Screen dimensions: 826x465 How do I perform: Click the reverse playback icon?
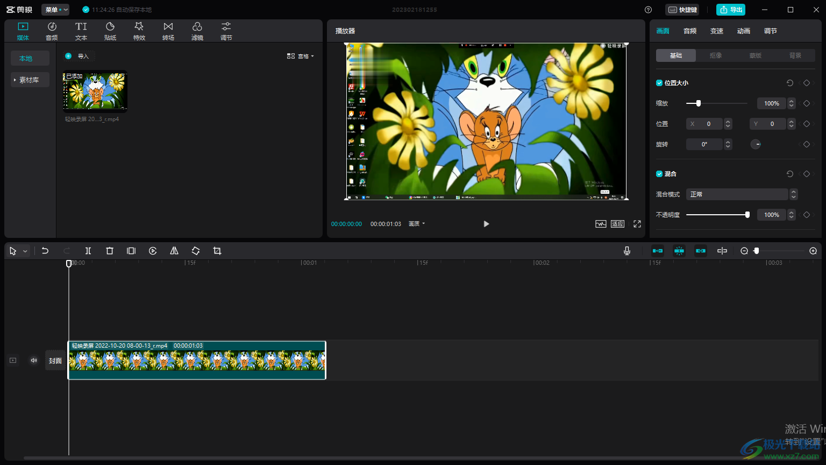pos(153,251)
